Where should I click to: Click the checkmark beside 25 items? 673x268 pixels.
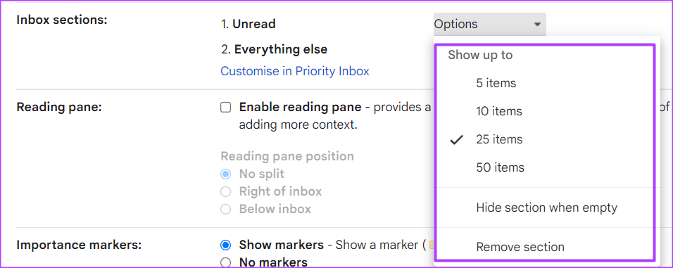456,140
